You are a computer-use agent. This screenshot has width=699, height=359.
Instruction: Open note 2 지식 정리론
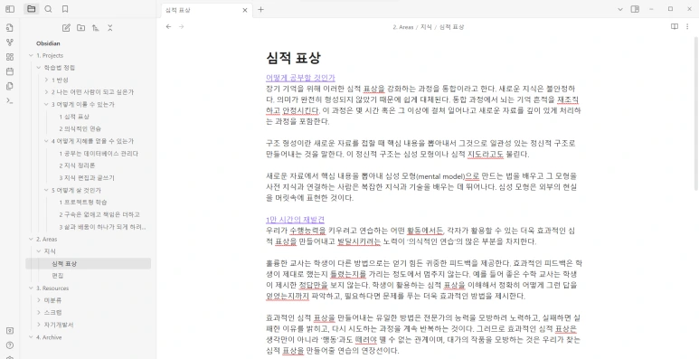[x=77, y=165]
